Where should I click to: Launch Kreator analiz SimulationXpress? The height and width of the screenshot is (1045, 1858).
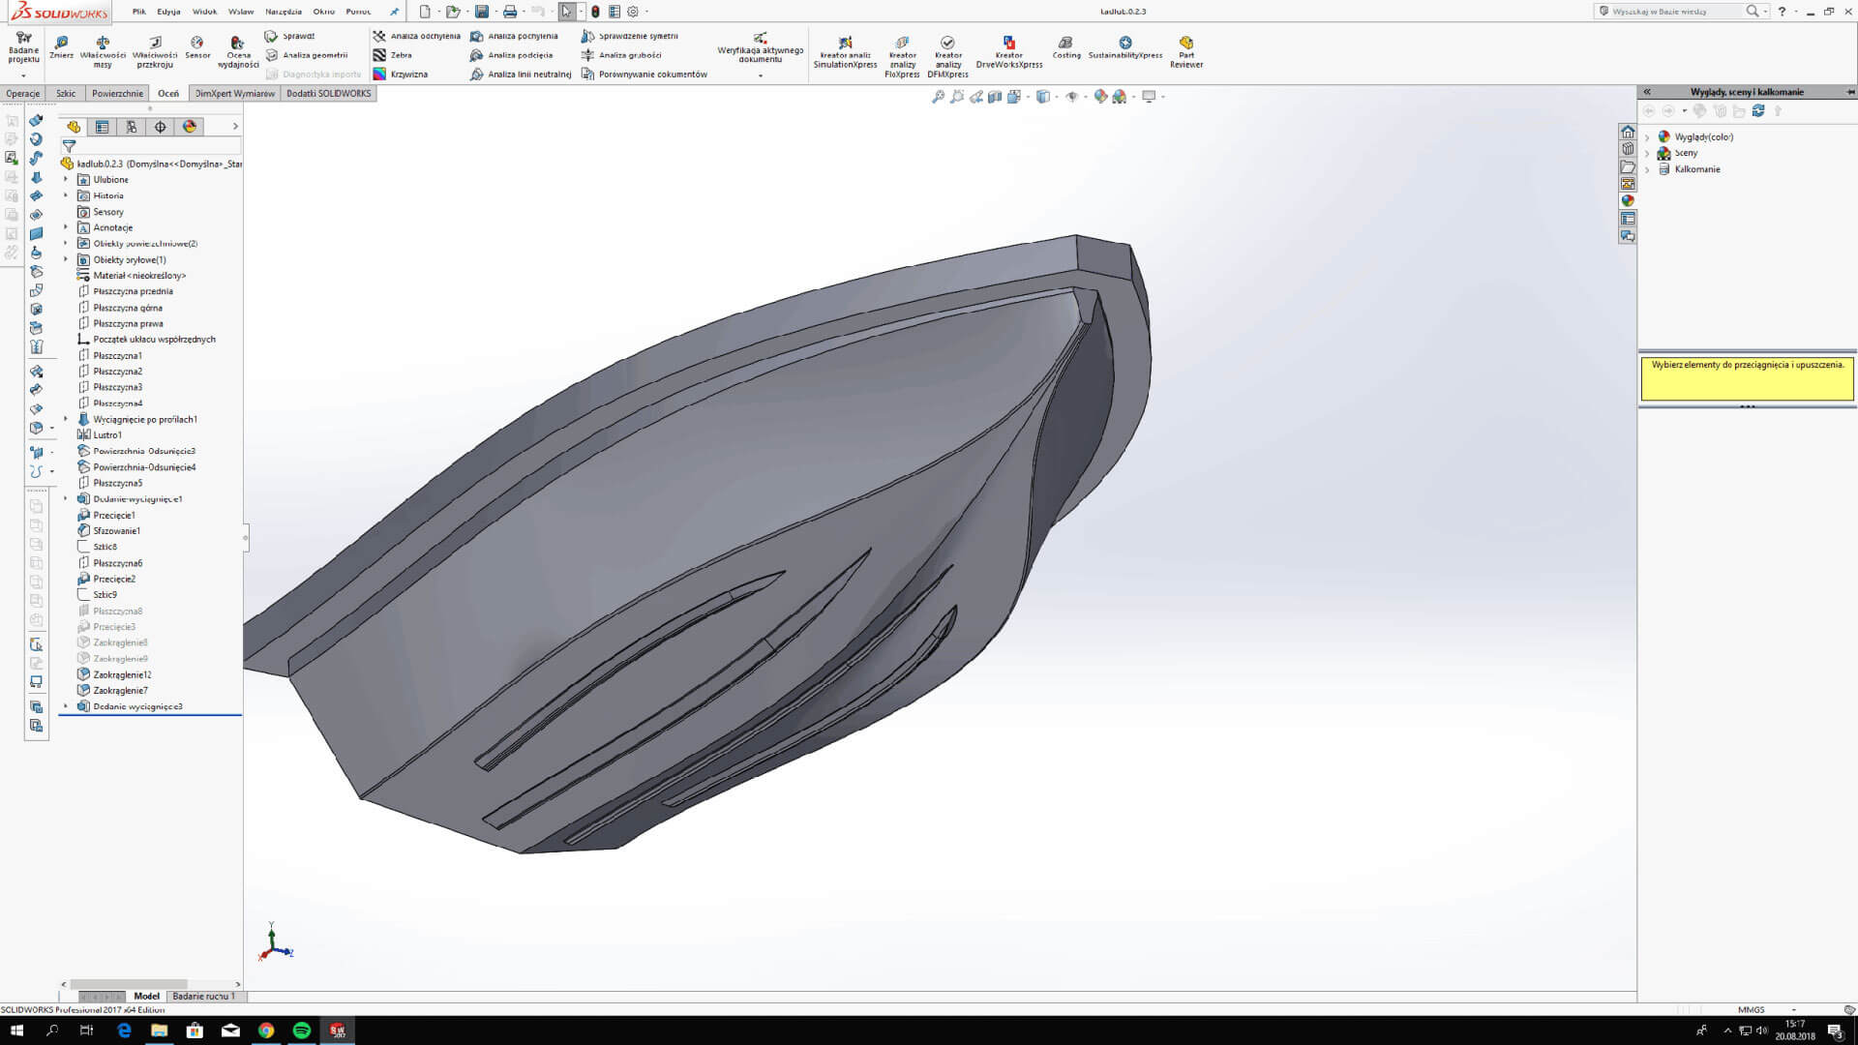[x=845, y=52]
